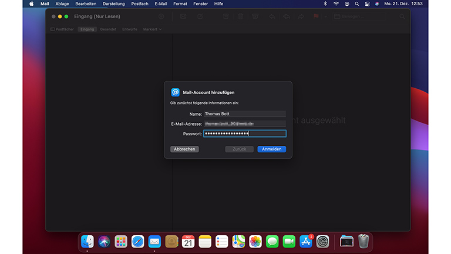Select the Gesendet tab
This screenshot has height=254, width=451.
coord(108,29)
